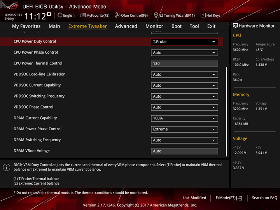The width and height of the screenshot is (280, 210).
Task: Click the Last Modified button
Action: [194, 198]
